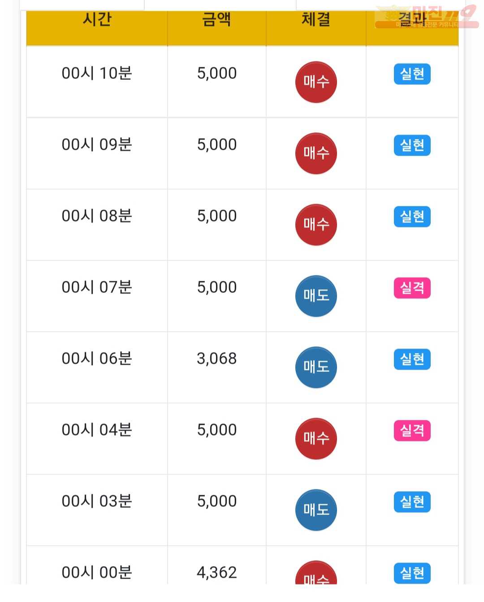Click the pink 실격 badge in 00시 07분 row
The height and width of the screenshot is (602, 484).
pyautogui.click(x=412, y=288)
